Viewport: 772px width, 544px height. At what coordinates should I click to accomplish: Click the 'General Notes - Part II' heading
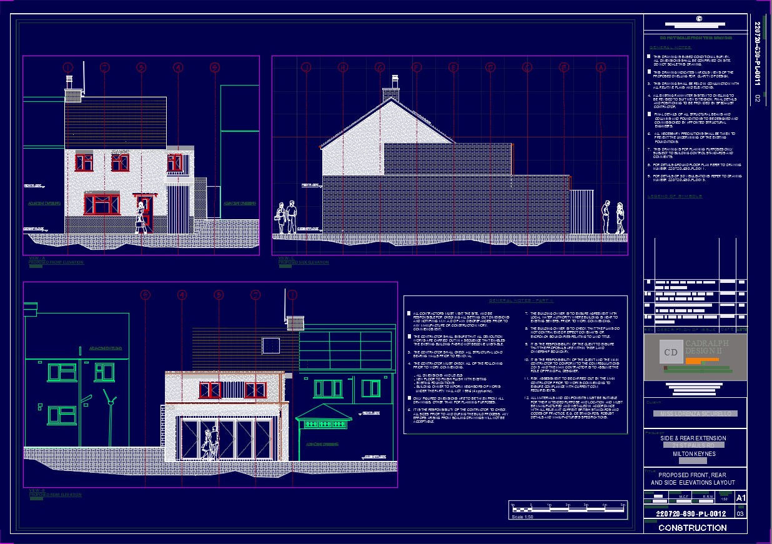[515, 301]
